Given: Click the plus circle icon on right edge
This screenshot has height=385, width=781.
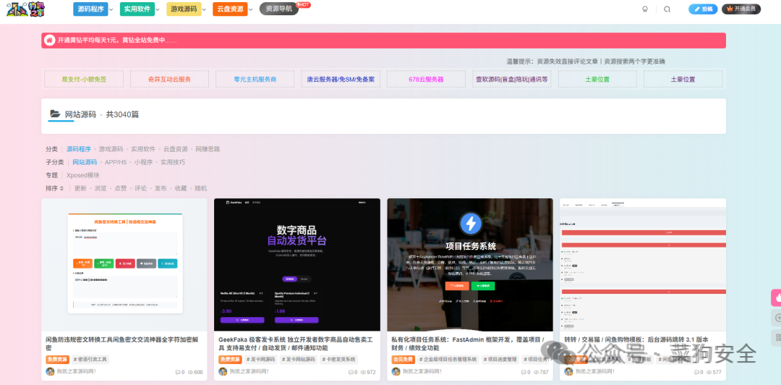Looking at the screenshot, I should click(777, 318).
